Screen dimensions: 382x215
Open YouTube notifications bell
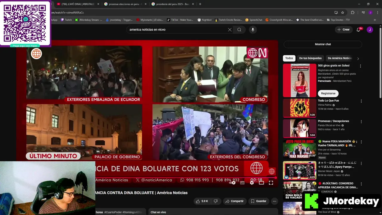point(359,30)
